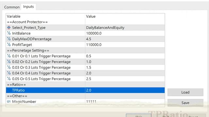This screenshot has width=209, height=117.
Task: Edit the InitBalance value 100000.0
Action: coord(125,33)
